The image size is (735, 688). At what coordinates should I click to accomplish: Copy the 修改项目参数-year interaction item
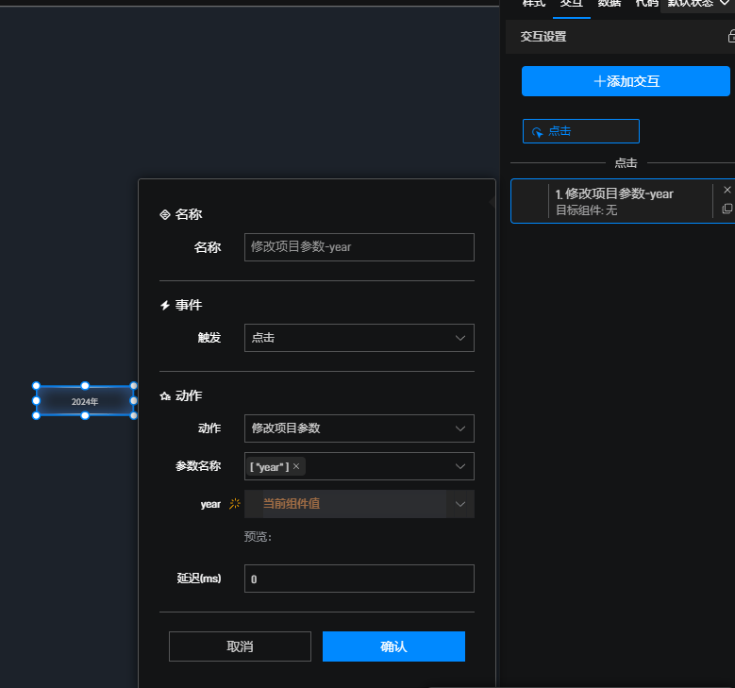(727, 209)
